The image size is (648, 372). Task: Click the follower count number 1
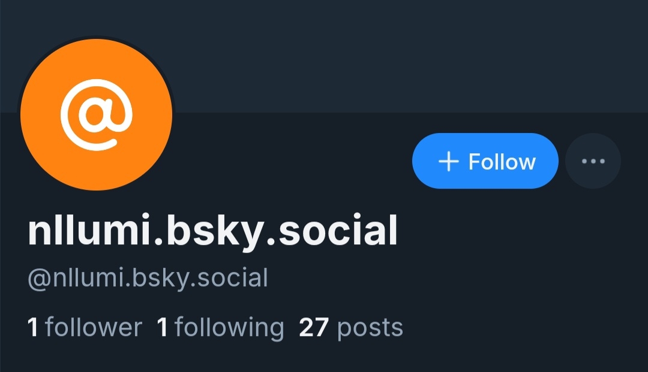32,328
